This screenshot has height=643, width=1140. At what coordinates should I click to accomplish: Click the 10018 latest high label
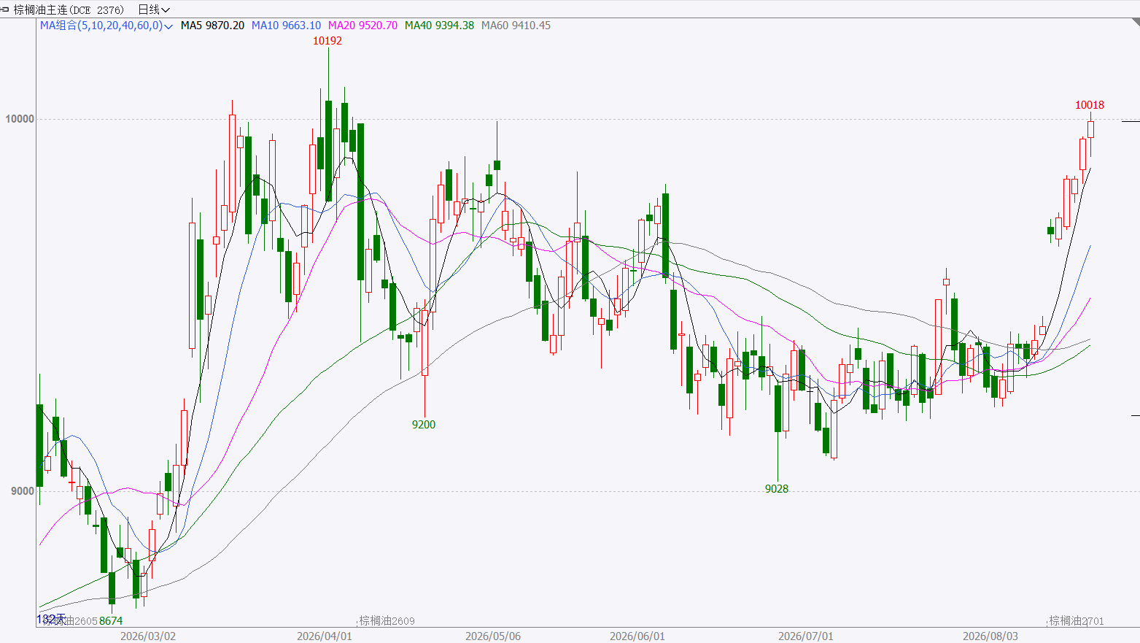pyautogui.click(x=1090, y=105)
